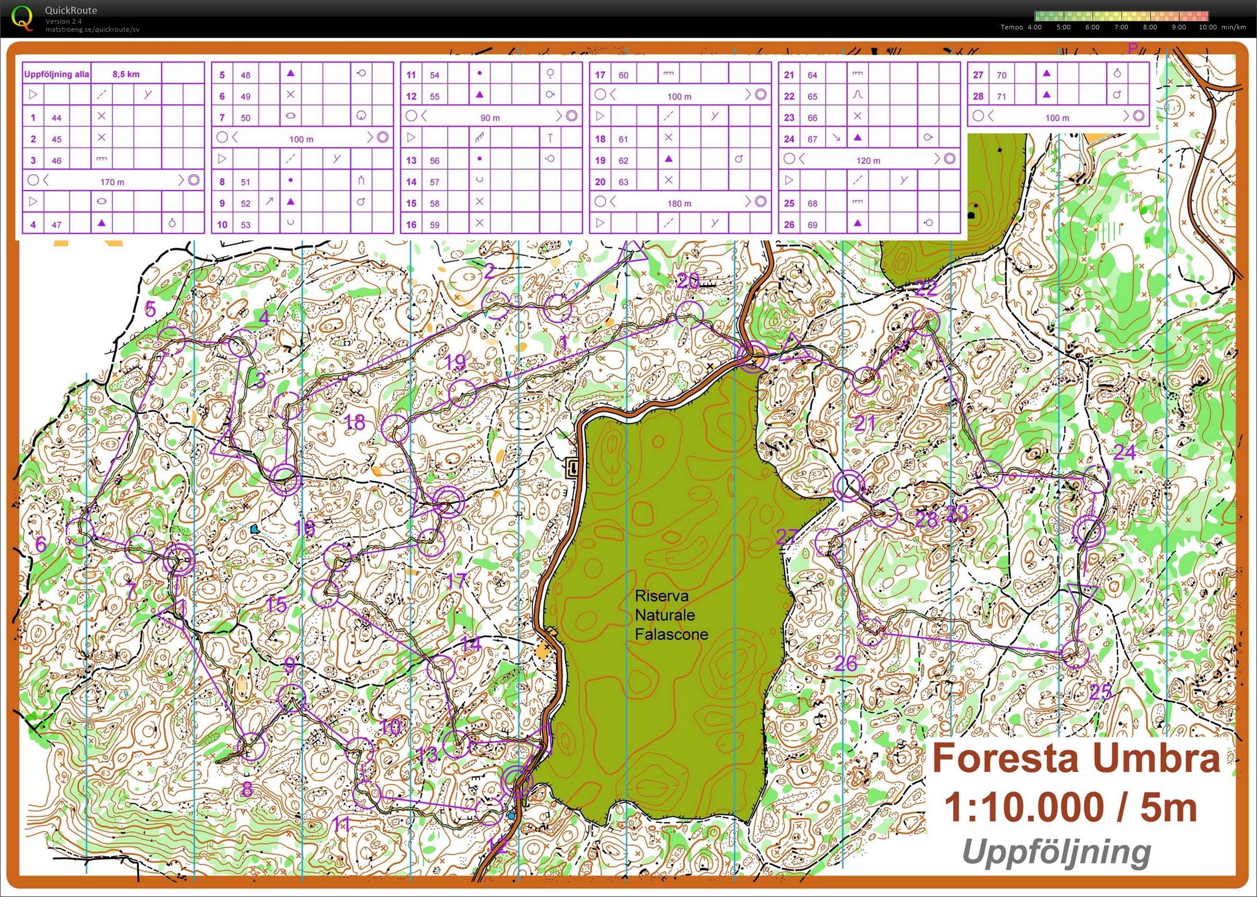Click the min/km unit label
This screenshot has width=1257, height=897.
coord(1233,27)
